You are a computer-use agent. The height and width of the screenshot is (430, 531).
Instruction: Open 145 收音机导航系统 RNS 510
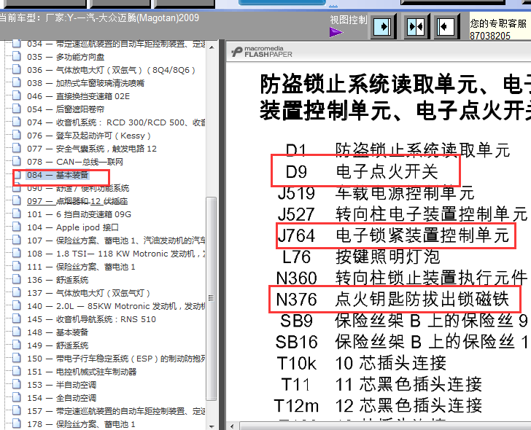coord(91,319)
